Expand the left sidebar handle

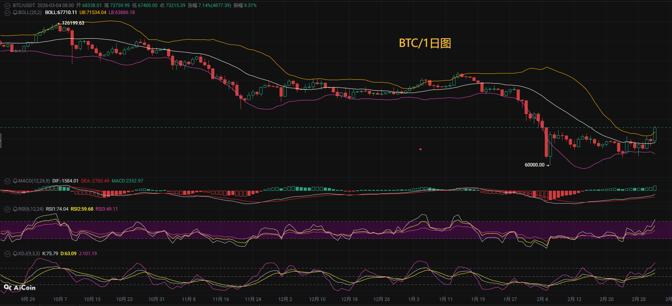(1, 141)
